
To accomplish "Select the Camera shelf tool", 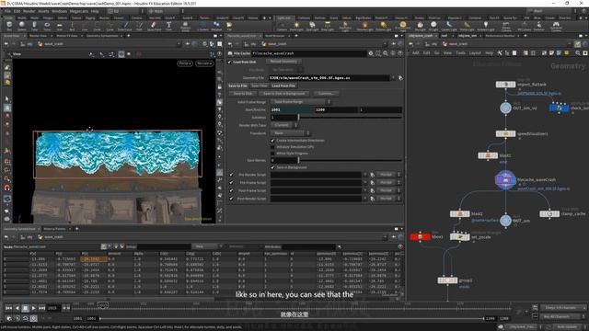I will (x=282, y=26).
